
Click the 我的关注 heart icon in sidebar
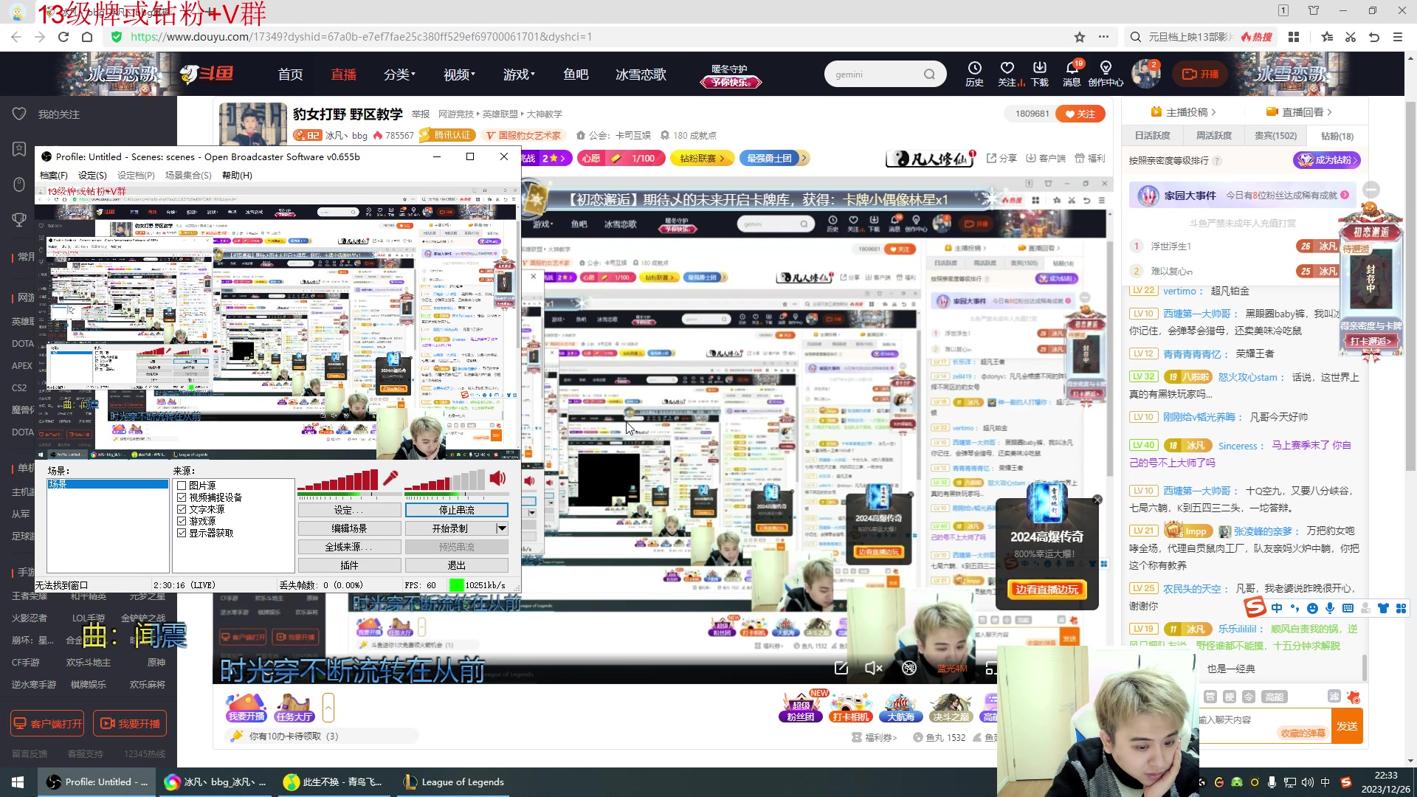coord(19,114)
